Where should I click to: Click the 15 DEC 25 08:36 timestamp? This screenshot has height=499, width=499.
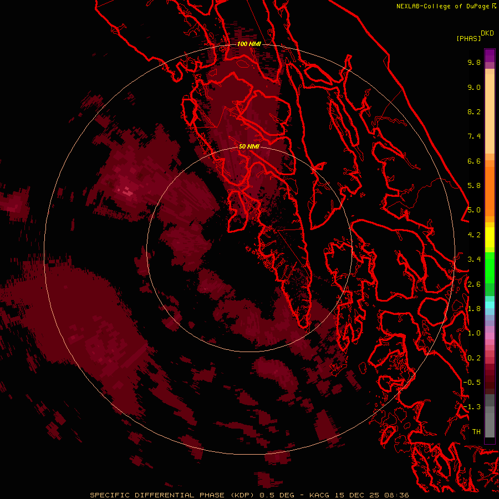[371, 495]
